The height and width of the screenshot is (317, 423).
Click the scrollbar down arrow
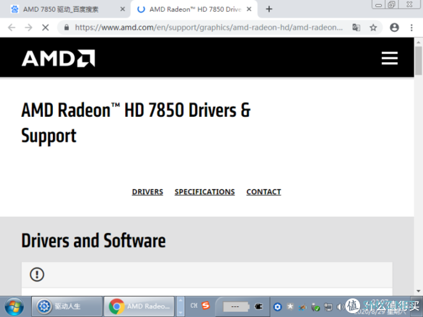[419, 291]
